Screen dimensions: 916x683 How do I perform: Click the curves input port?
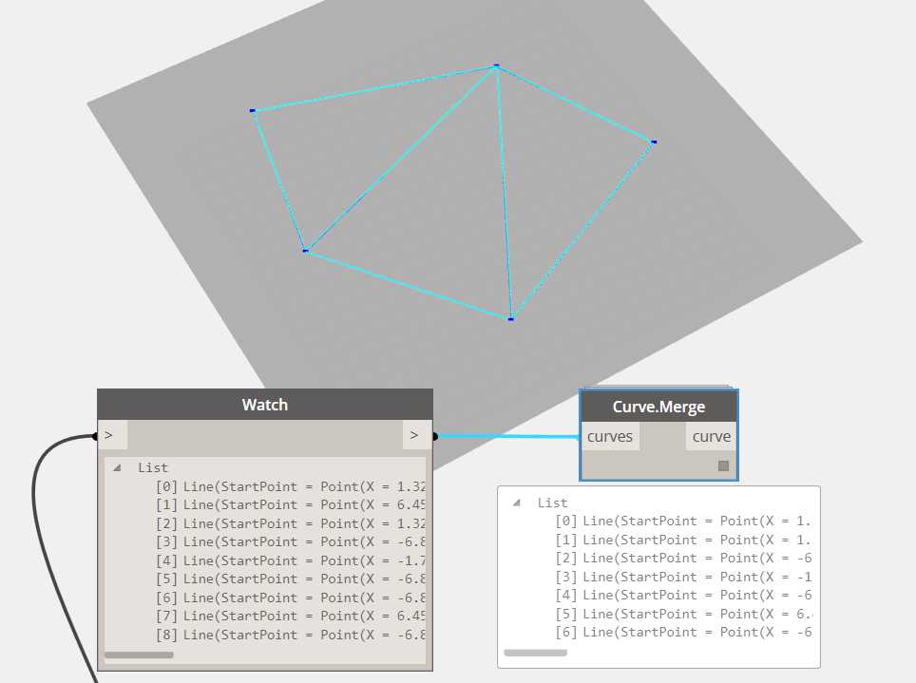click(x=610, y=436)
